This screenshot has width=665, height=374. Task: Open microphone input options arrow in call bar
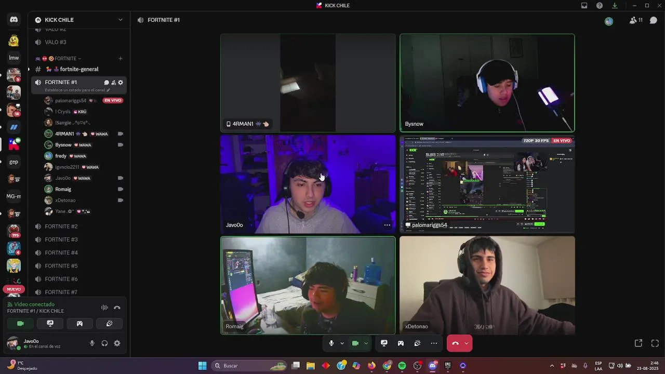[342, 343]
